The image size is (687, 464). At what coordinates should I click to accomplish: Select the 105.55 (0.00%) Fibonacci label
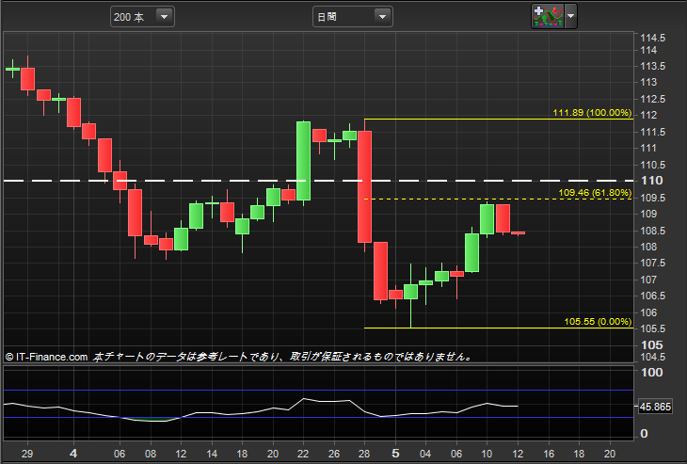pyautogui.click(x=598, y=322)
